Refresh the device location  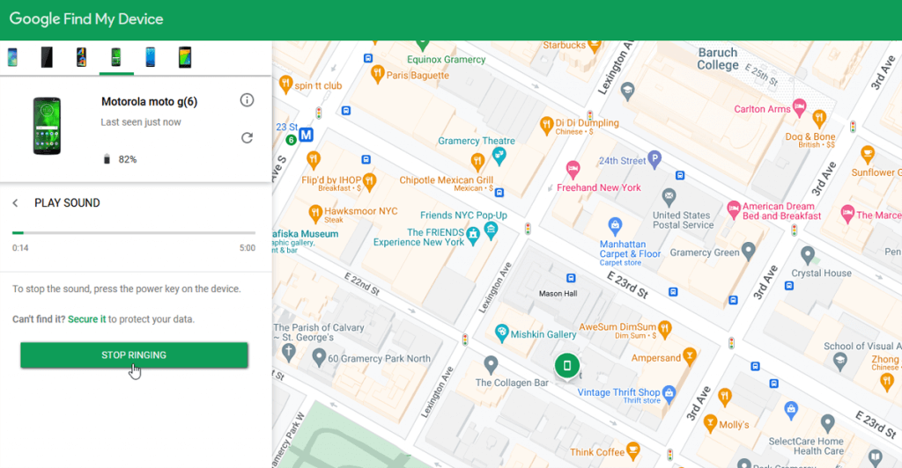(x=247, y=138)
